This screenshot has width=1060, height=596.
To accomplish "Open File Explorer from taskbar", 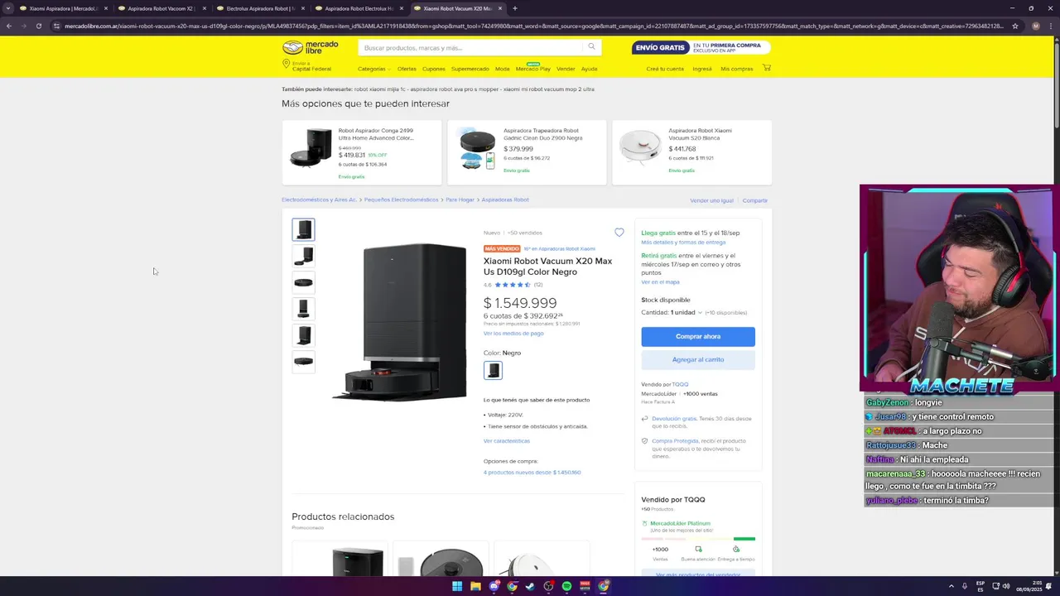I will (x=475, y=586).
